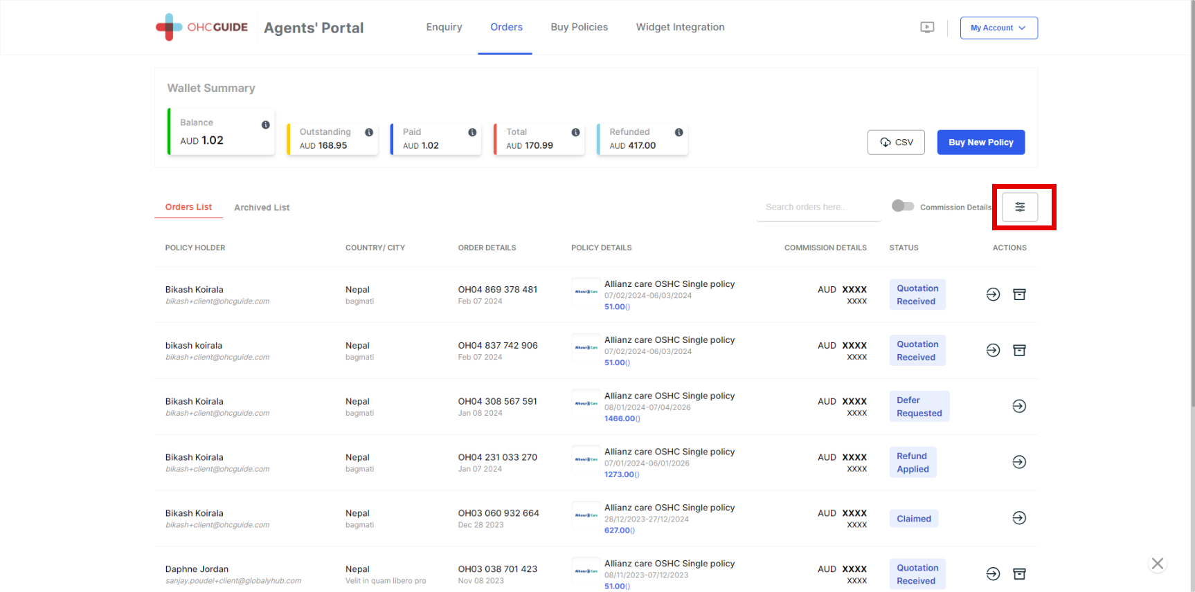Click info icon on Outstanding card

[x=369, y=132]
